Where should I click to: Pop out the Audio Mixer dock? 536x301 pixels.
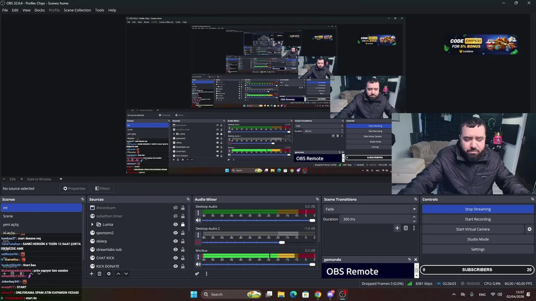(x=317, y=199)
